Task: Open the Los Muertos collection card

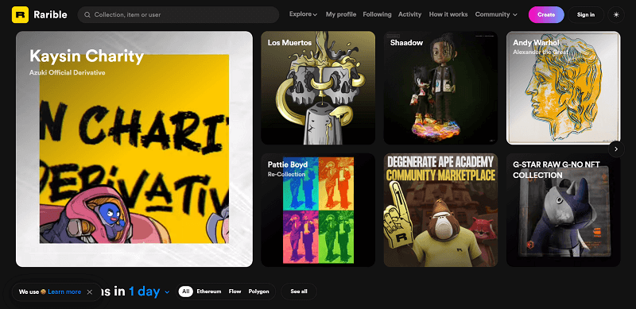Action: click(318, 87)
